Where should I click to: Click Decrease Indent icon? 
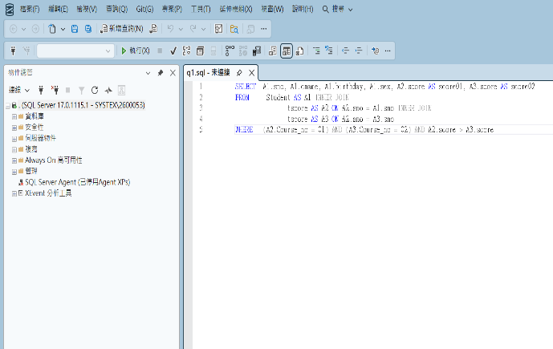coord(345,51)
